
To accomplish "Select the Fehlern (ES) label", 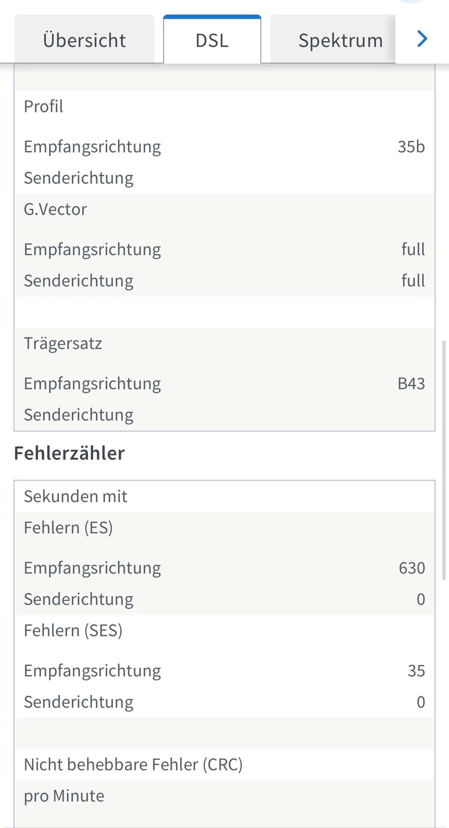I will 68,528.
